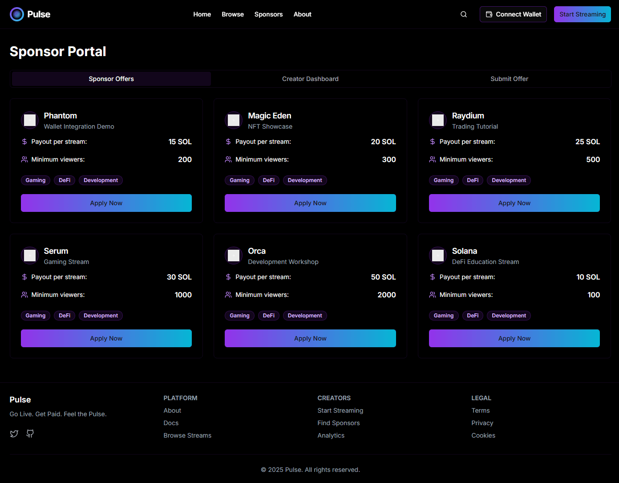Open Browse Streams footer link

point(187,435)
